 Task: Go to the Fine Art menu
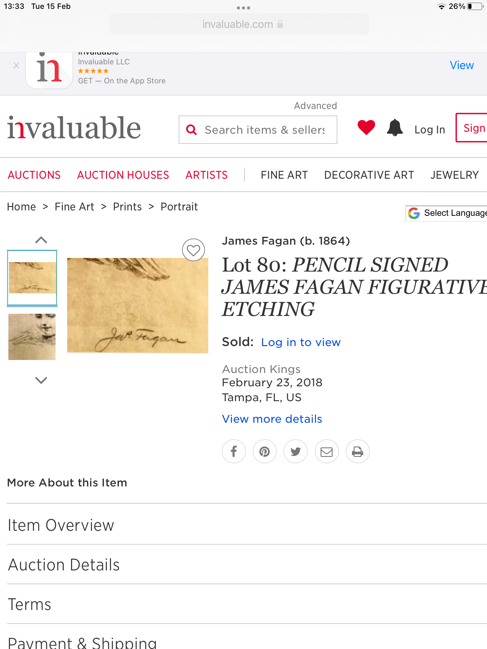[x=284, y=175]
